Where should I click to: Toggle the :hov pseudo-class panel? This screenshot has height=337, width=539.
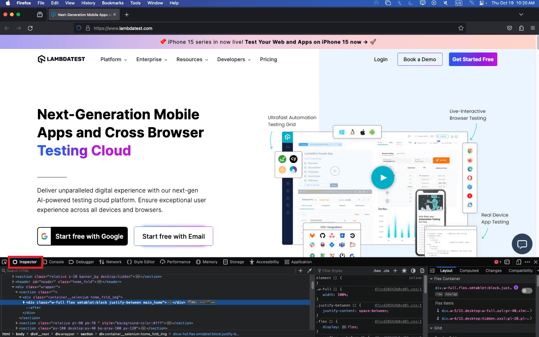pos(377,271)
